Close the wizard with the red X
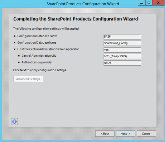This screenshot has width=165, height=142. pos(158,3)
